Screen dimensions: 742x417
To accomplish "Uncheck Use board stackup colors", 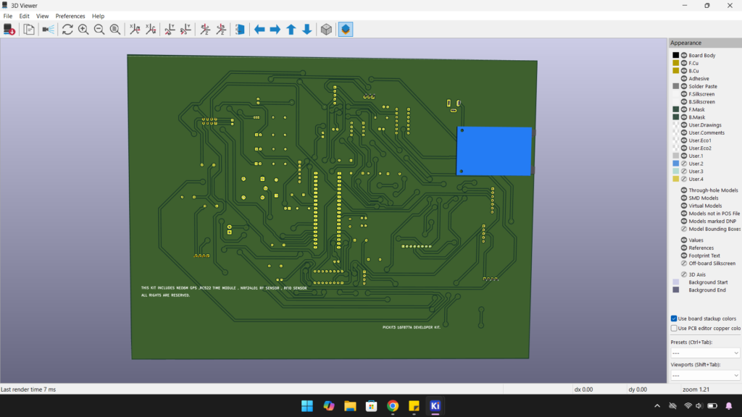I will (674, 319).
